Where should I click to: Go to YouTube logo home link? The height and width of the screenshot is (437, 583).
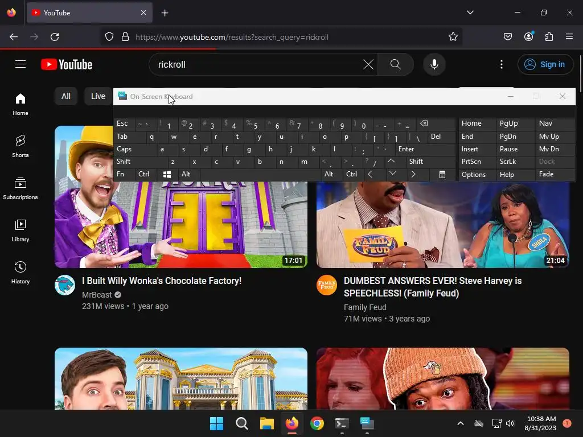(67, 64)
